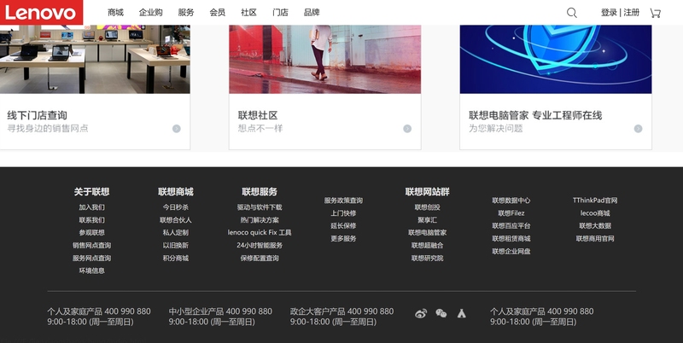Click the 联想社区 card title

[x=258, y=115]
